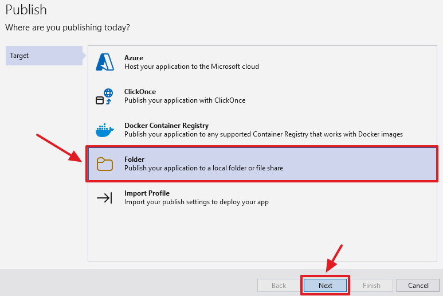Viewport: 443px width, 296px height.
Task: Click the greyed-out Finish button
Action: coord(371,285)
